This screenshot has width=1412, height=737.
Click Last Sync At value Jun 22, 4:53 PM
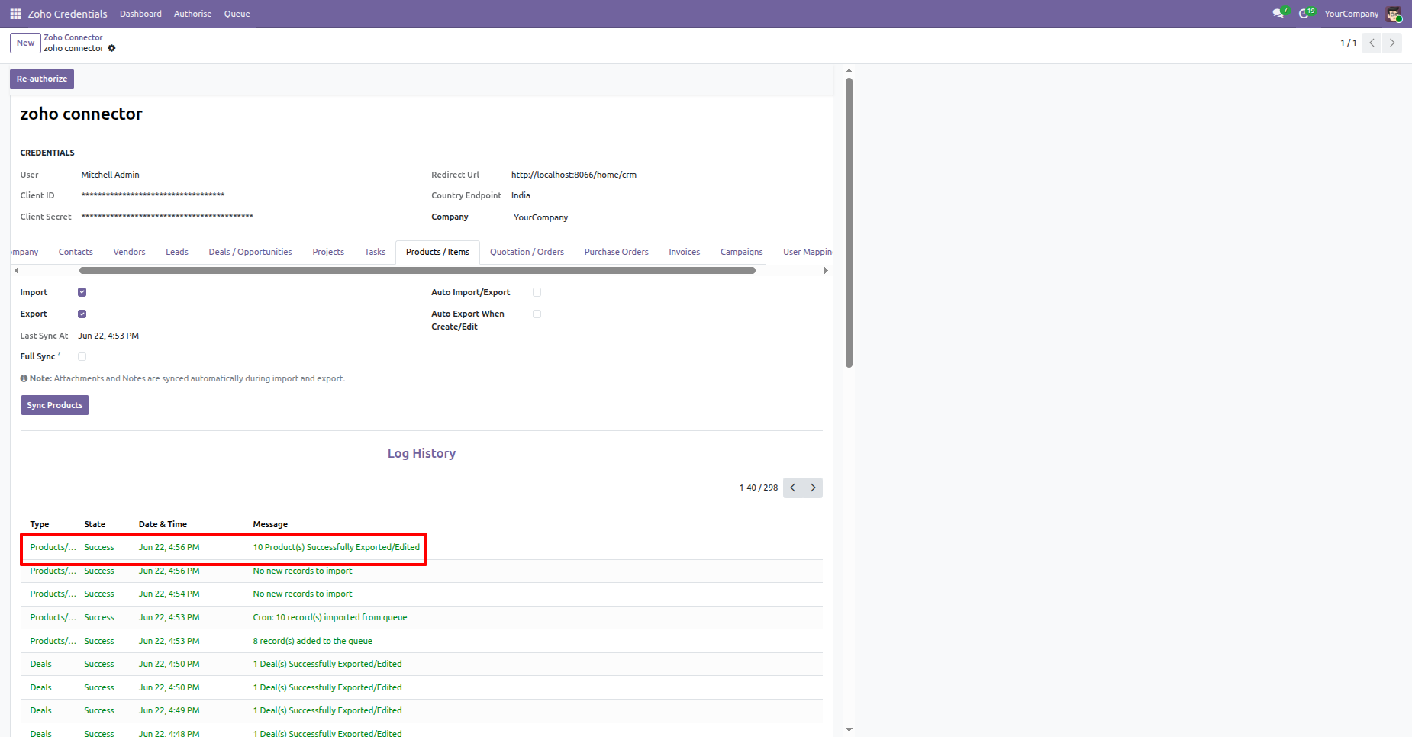(x=108, y=336)
